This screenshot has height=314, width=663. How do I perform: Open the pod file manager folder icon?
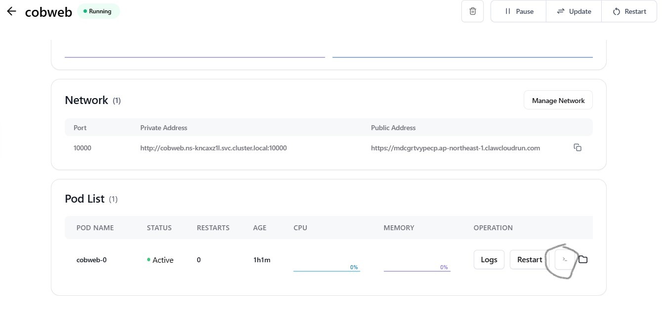coord(583,259)
